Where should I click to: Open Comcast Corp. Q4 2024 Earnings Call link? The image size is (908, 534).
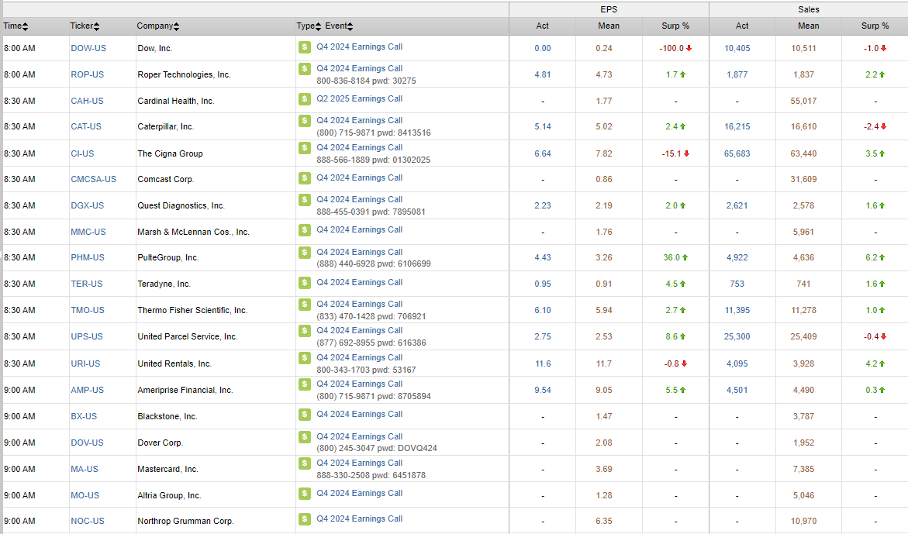point(360,177)
